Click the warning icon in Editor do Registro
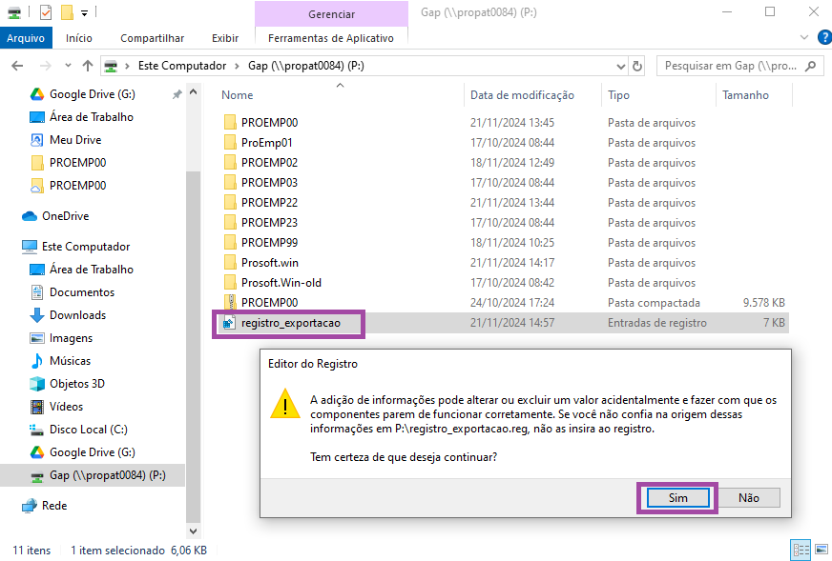Image resolution: width=832 pixels, height=561 pixels. [285, 404]
